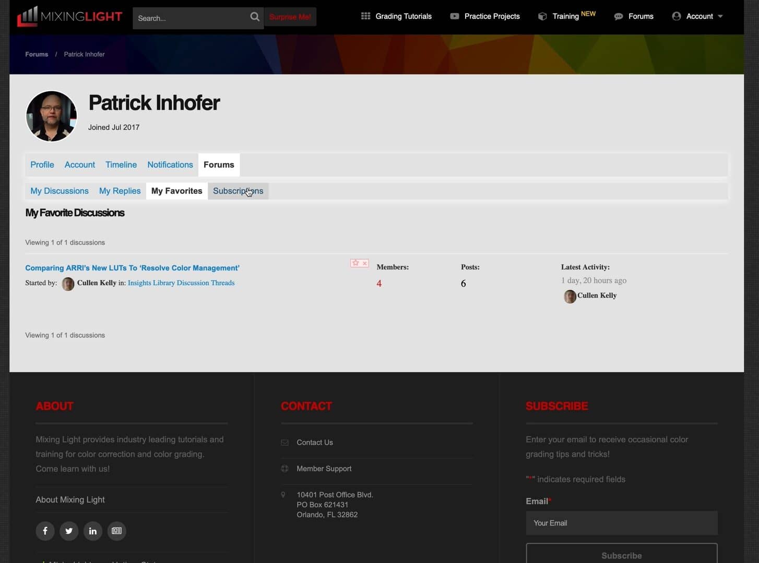The height and width of the screenshot is (563, 759).
Task: Click the Account user icon
Action: (x=677, y=16)
